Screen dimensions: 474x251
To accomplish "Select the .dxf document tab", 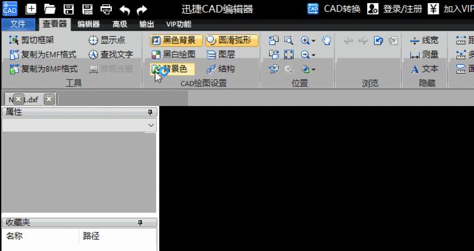I will [30, 99].
